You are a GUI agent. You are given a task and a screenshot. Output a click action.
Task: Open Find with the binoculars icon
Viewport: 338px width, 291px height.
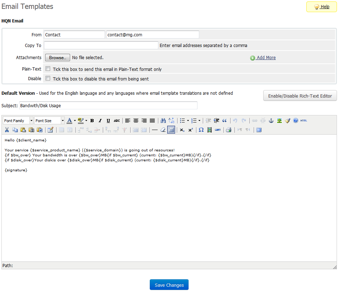pyautogui.click(x=163, y=121)
